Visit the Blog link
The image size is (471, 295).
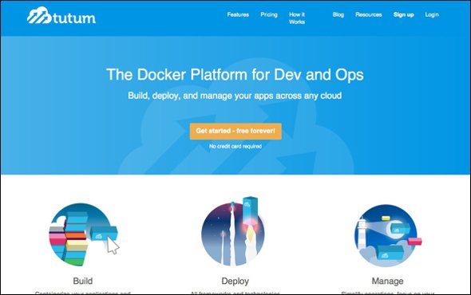click(x=338, y=14)
